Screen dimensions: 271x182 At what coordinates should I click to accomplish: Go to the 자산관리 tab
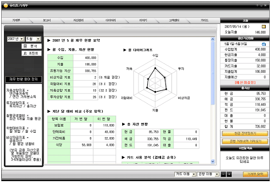click(79, 20)
